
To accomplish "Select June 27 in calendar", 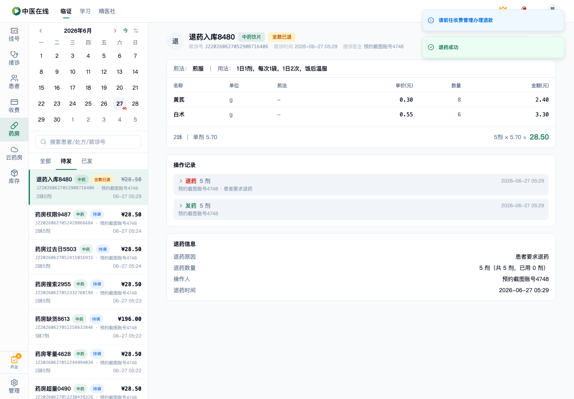I will tap(120, 104).
